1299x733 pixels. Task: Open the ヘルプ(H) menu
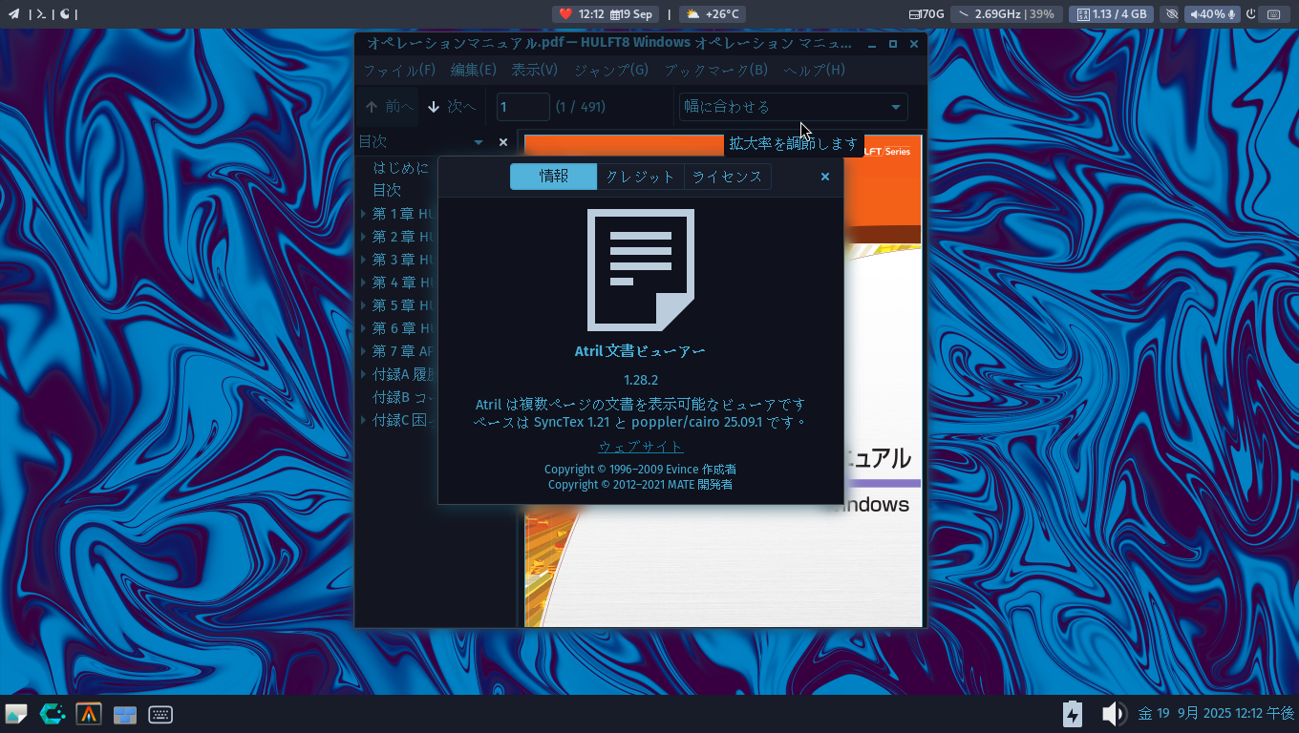[x=815, y=70]
